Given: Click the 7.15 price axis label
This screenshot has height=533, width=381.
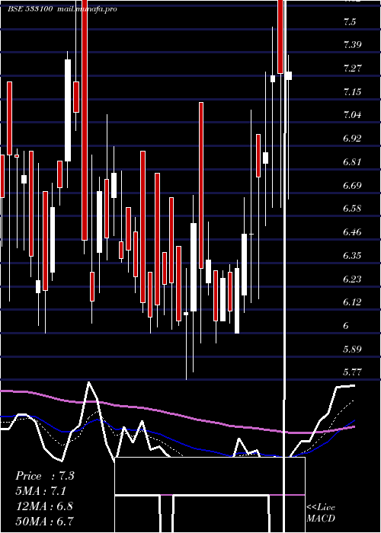Looking at the screenshot, I should (x=352, y=92).
